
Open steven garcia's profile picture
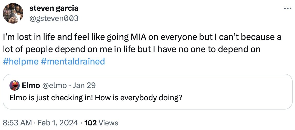pyautogui.click(x=13, y=13)
